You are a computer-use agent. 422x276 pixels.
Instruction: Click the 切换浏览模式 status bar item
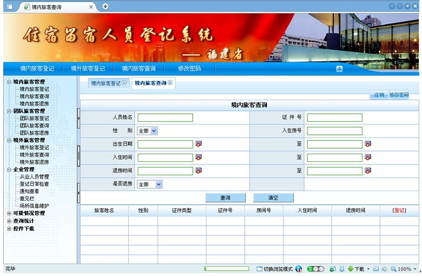(275, 269)
